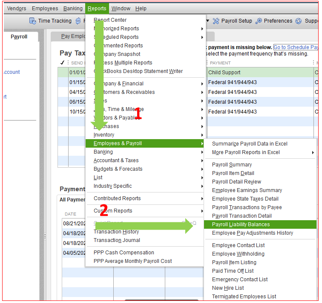
Task: Open Payroll Detail Review report
Action: 236,182
